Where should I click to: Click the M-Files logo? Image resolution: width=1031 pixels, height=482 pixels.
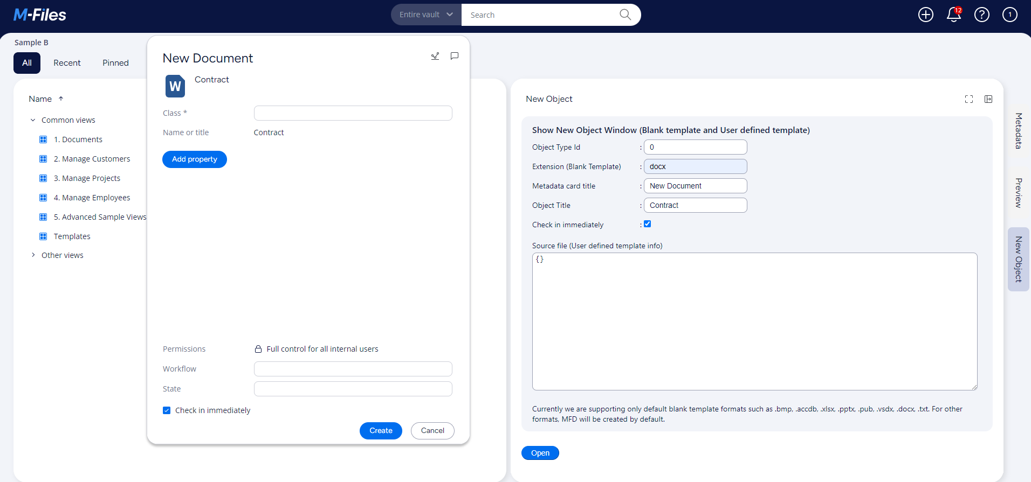(40, 15)
